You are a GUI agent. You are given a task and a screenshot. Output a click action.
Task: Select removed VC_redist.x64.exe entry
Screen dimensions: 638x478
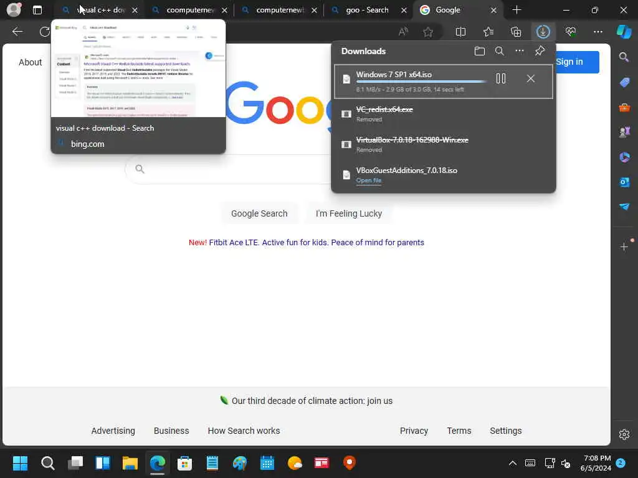(x=444, y=115)
